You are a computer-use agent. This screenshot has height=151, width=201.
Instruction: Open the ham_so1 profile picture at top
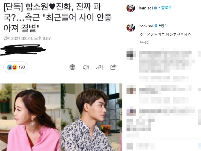131,8
